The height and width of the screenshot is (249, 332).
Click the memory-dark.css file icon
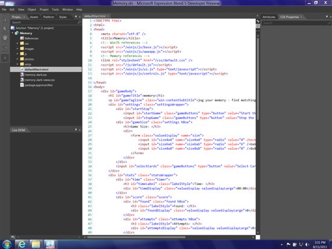(x=22, y=74)
